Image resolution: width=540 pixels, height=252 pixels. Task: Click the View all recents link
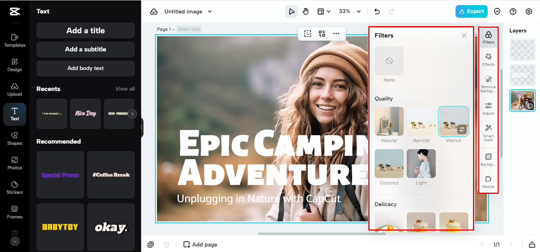pos(125,88)
